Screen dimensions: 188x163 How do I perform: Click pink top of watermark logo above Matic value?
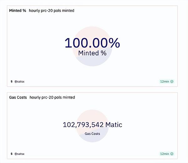click(x=92, y=115)
